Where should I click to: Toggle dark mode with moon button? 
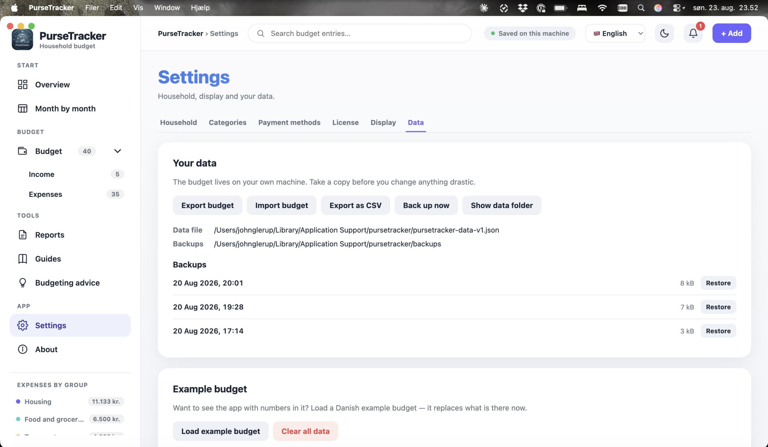click(x=664, y=33)
